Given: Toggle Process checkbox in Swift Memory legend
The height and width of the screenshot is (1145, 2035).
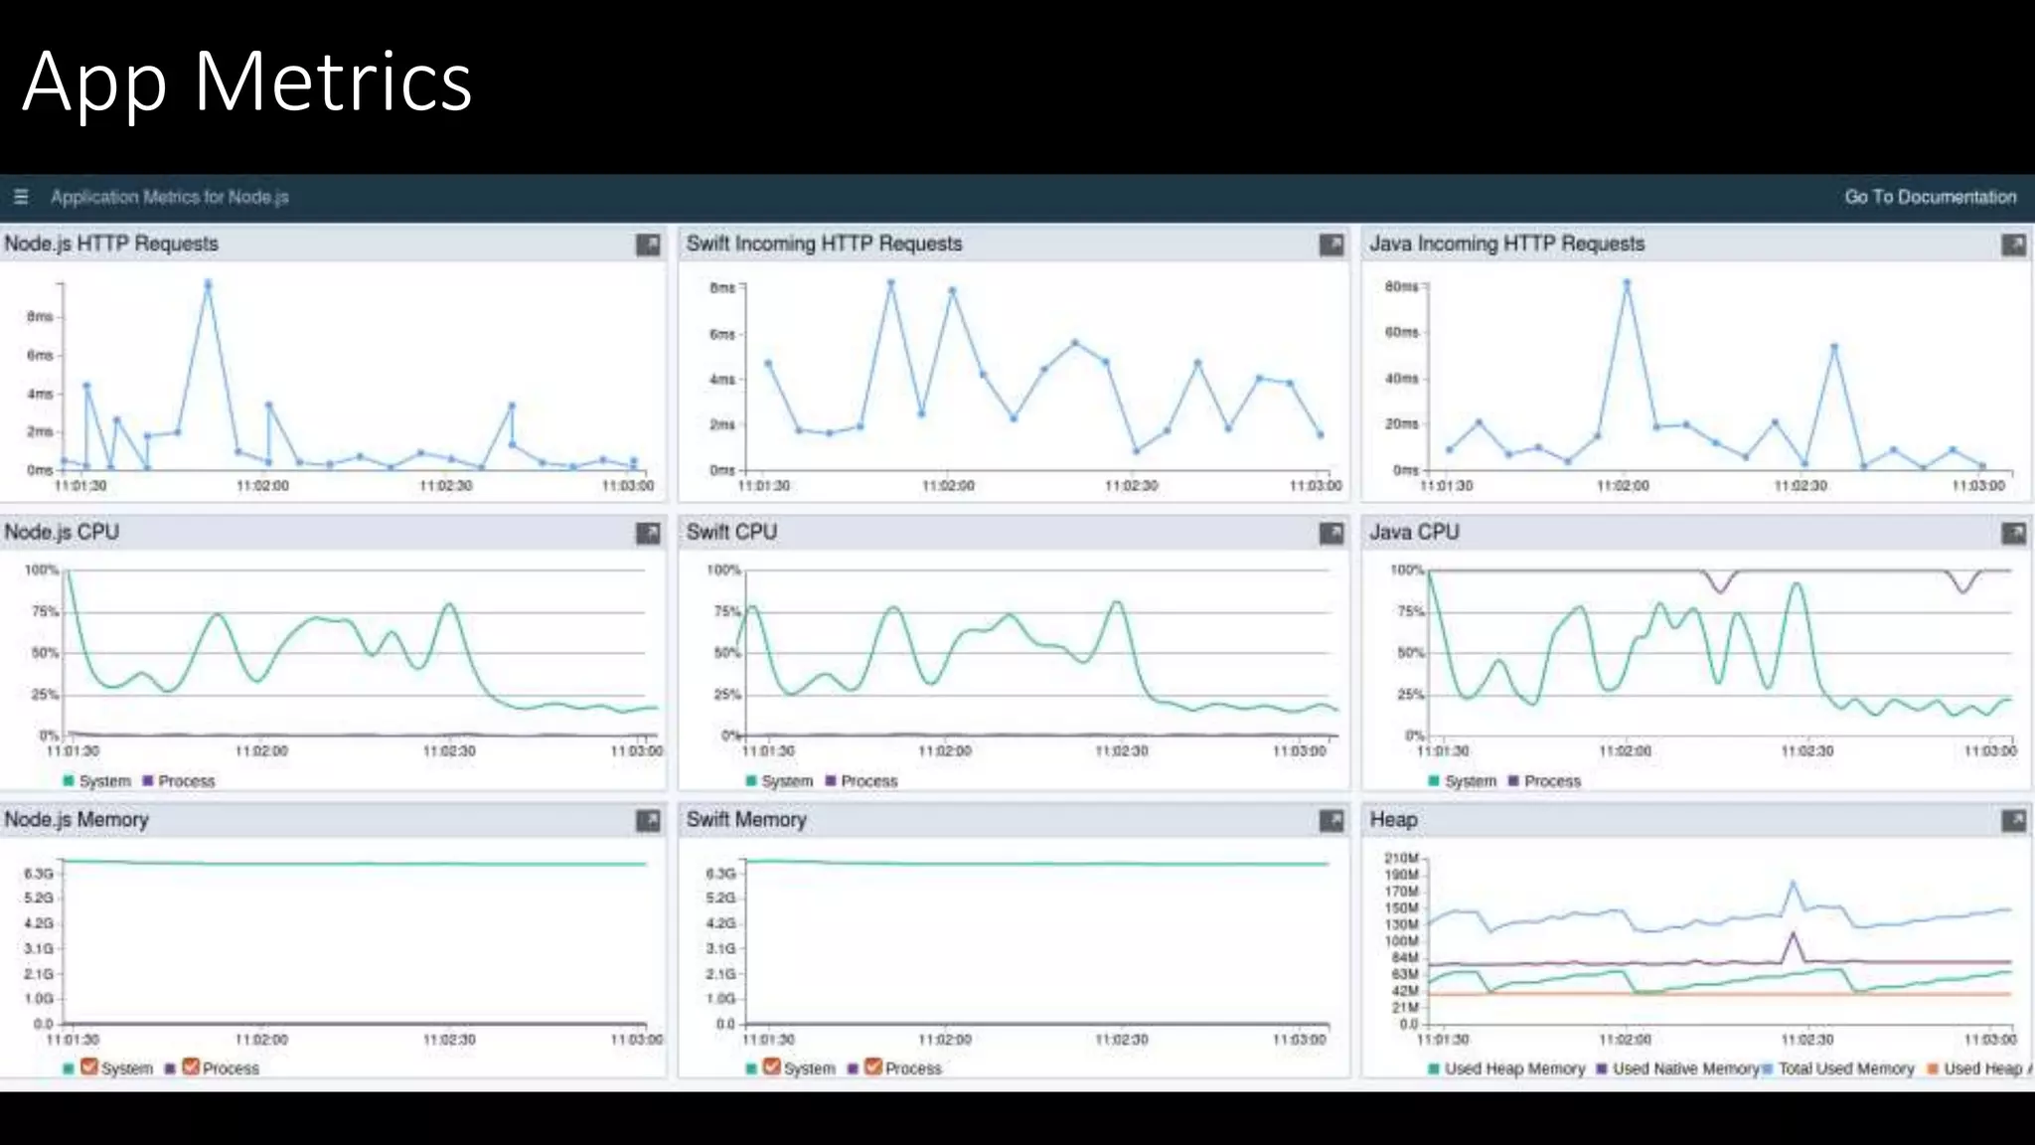Looking at the screenshot, I should (873, 1066).
